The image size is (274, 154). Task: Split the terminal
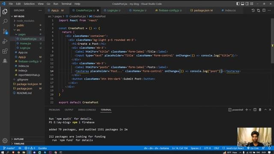tap(255, 110)
